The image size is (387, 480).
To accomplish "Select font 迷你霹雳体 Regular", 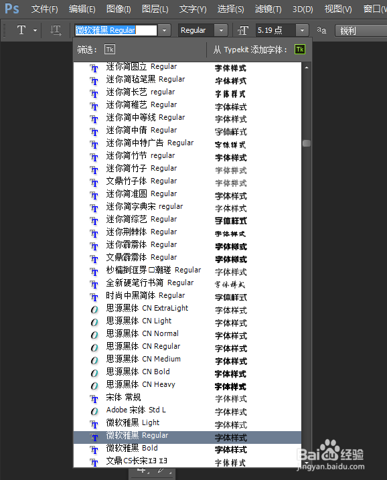I will [x=187, y=244].
